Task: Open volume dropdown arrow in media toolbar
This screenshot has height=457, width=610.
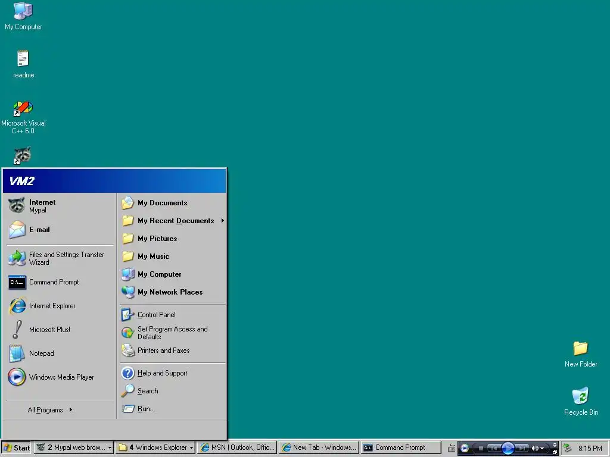Action: pyautogui.click(x=542, y=449)
